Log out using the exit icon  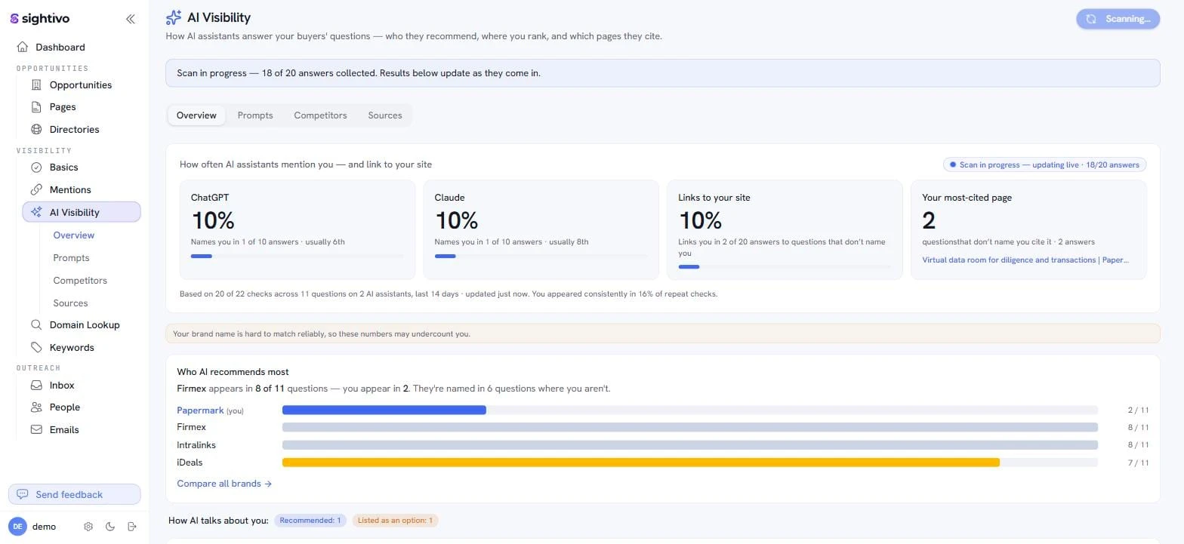pyautogui.click(x=132, y=527)
